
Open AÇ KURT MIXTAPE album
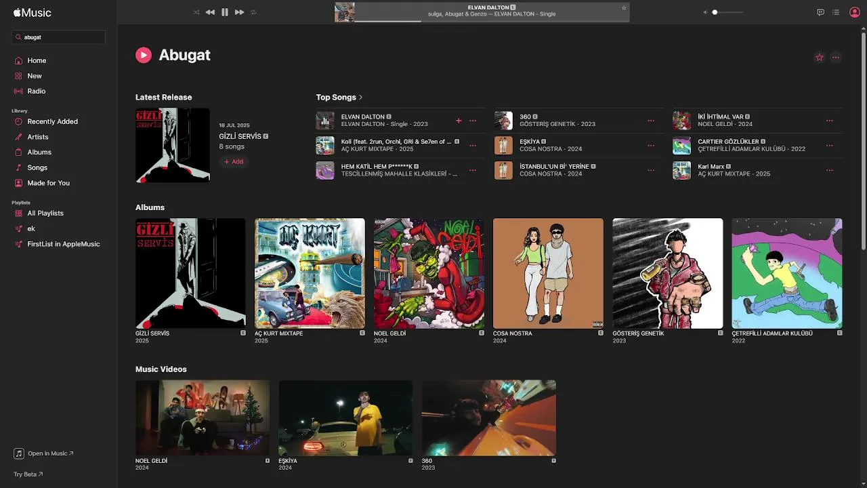click(310, 273)
